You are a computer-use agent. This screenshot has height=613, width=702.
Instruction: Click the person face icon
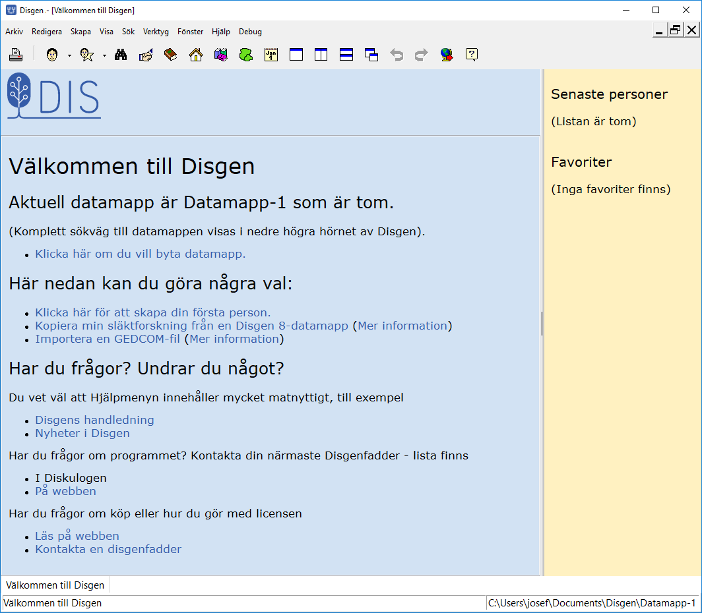click(x=52, y=55)
